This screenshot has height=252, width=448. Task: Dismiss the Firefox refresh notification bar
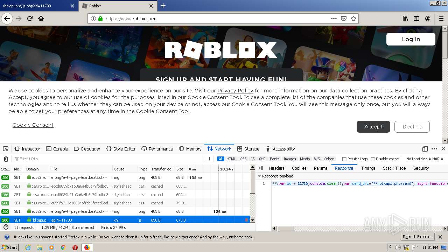(440, 237)
